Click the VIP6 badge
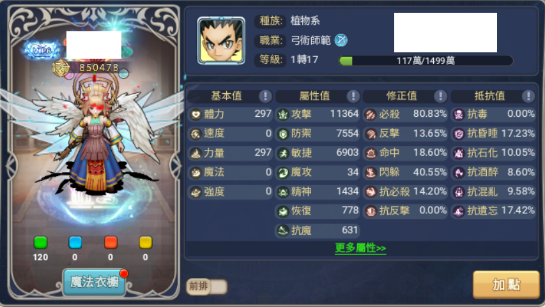Viewport: 545px width, 307px height. tap(42, 50)
